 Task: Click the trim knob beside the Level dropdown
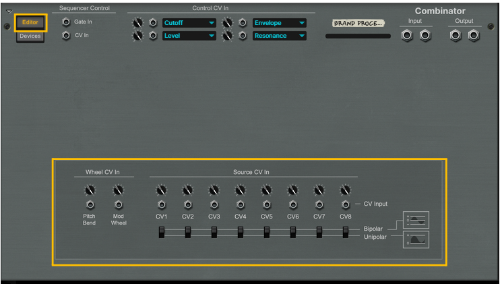point(137,36)
